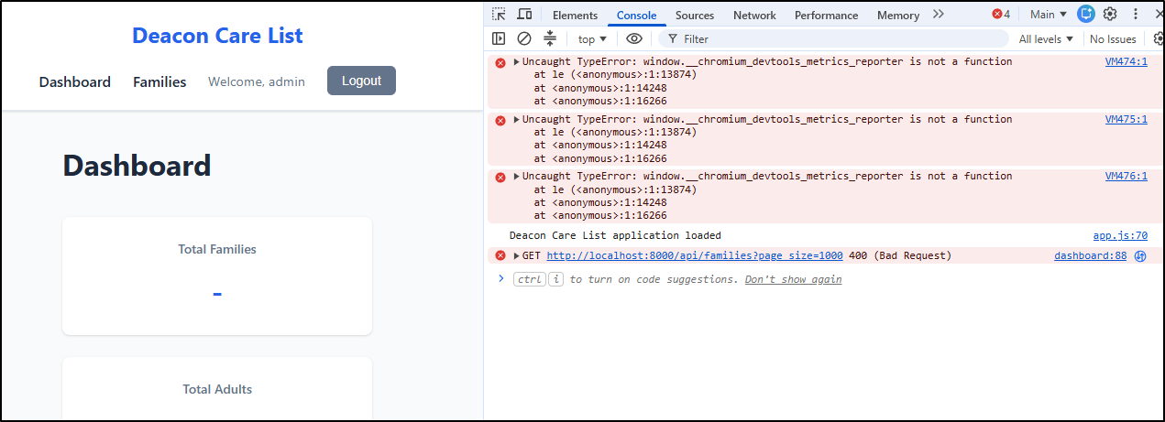Click the red error icon of the GET request
Screen dimensions: 1165x422
[500, 255]
